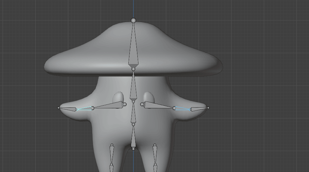Select the left hand bone at the arm's end
309x172 pixels.
[x=69, y=109]
